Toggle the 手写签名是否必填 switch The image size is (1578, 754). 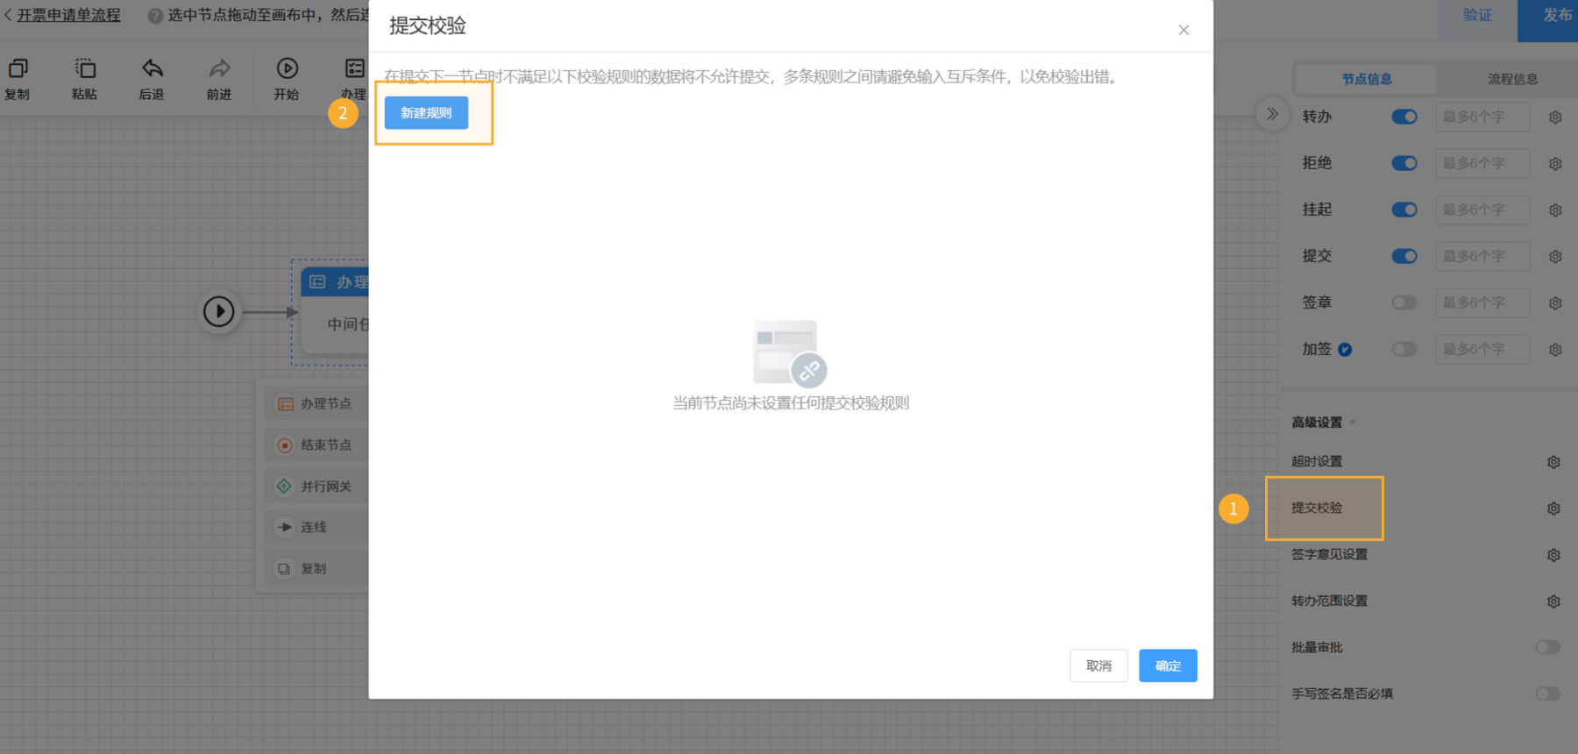click(1547, 694)
